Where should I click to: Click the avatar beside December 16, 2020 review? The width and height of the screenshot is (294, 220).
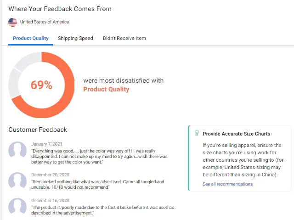pos(17,206)
